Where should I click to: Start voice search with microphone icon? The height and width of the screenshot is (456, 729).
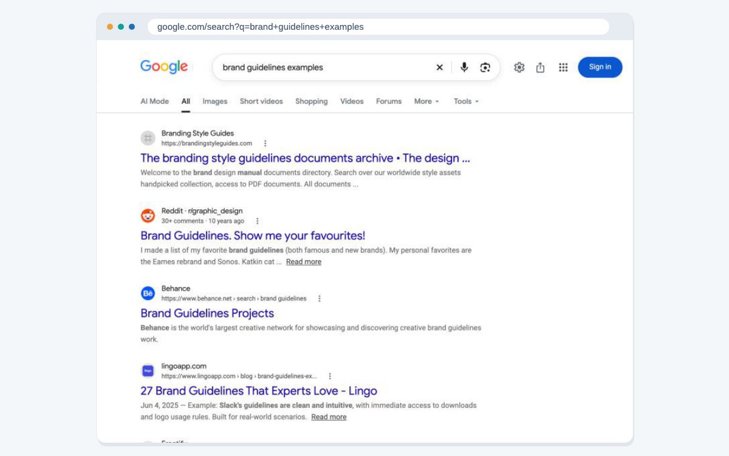pyautogui.click(x=464, y=67)
